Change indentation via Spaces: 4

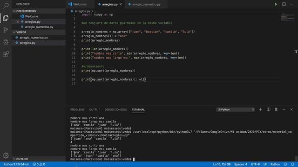241,164
